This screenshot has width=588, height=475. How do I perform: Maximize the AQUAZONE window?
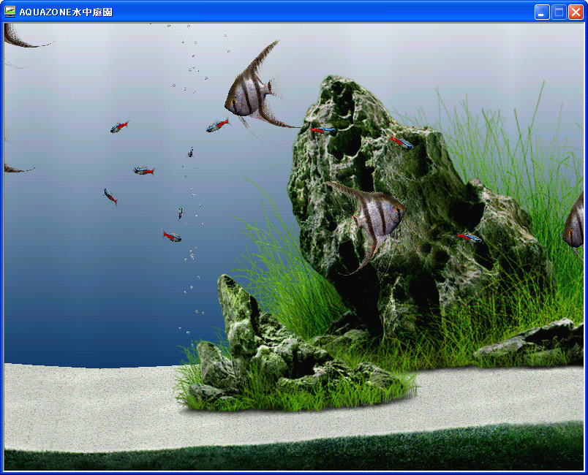point(559,12)
